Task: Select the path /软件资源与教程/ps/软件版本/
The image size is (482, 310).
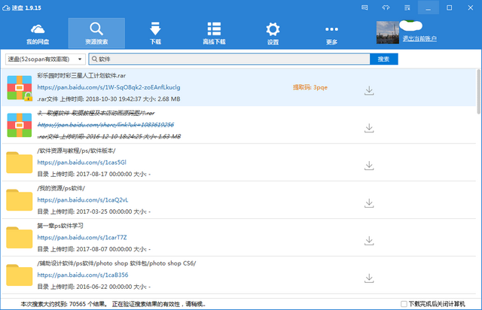Action: [x=76, y=150]
